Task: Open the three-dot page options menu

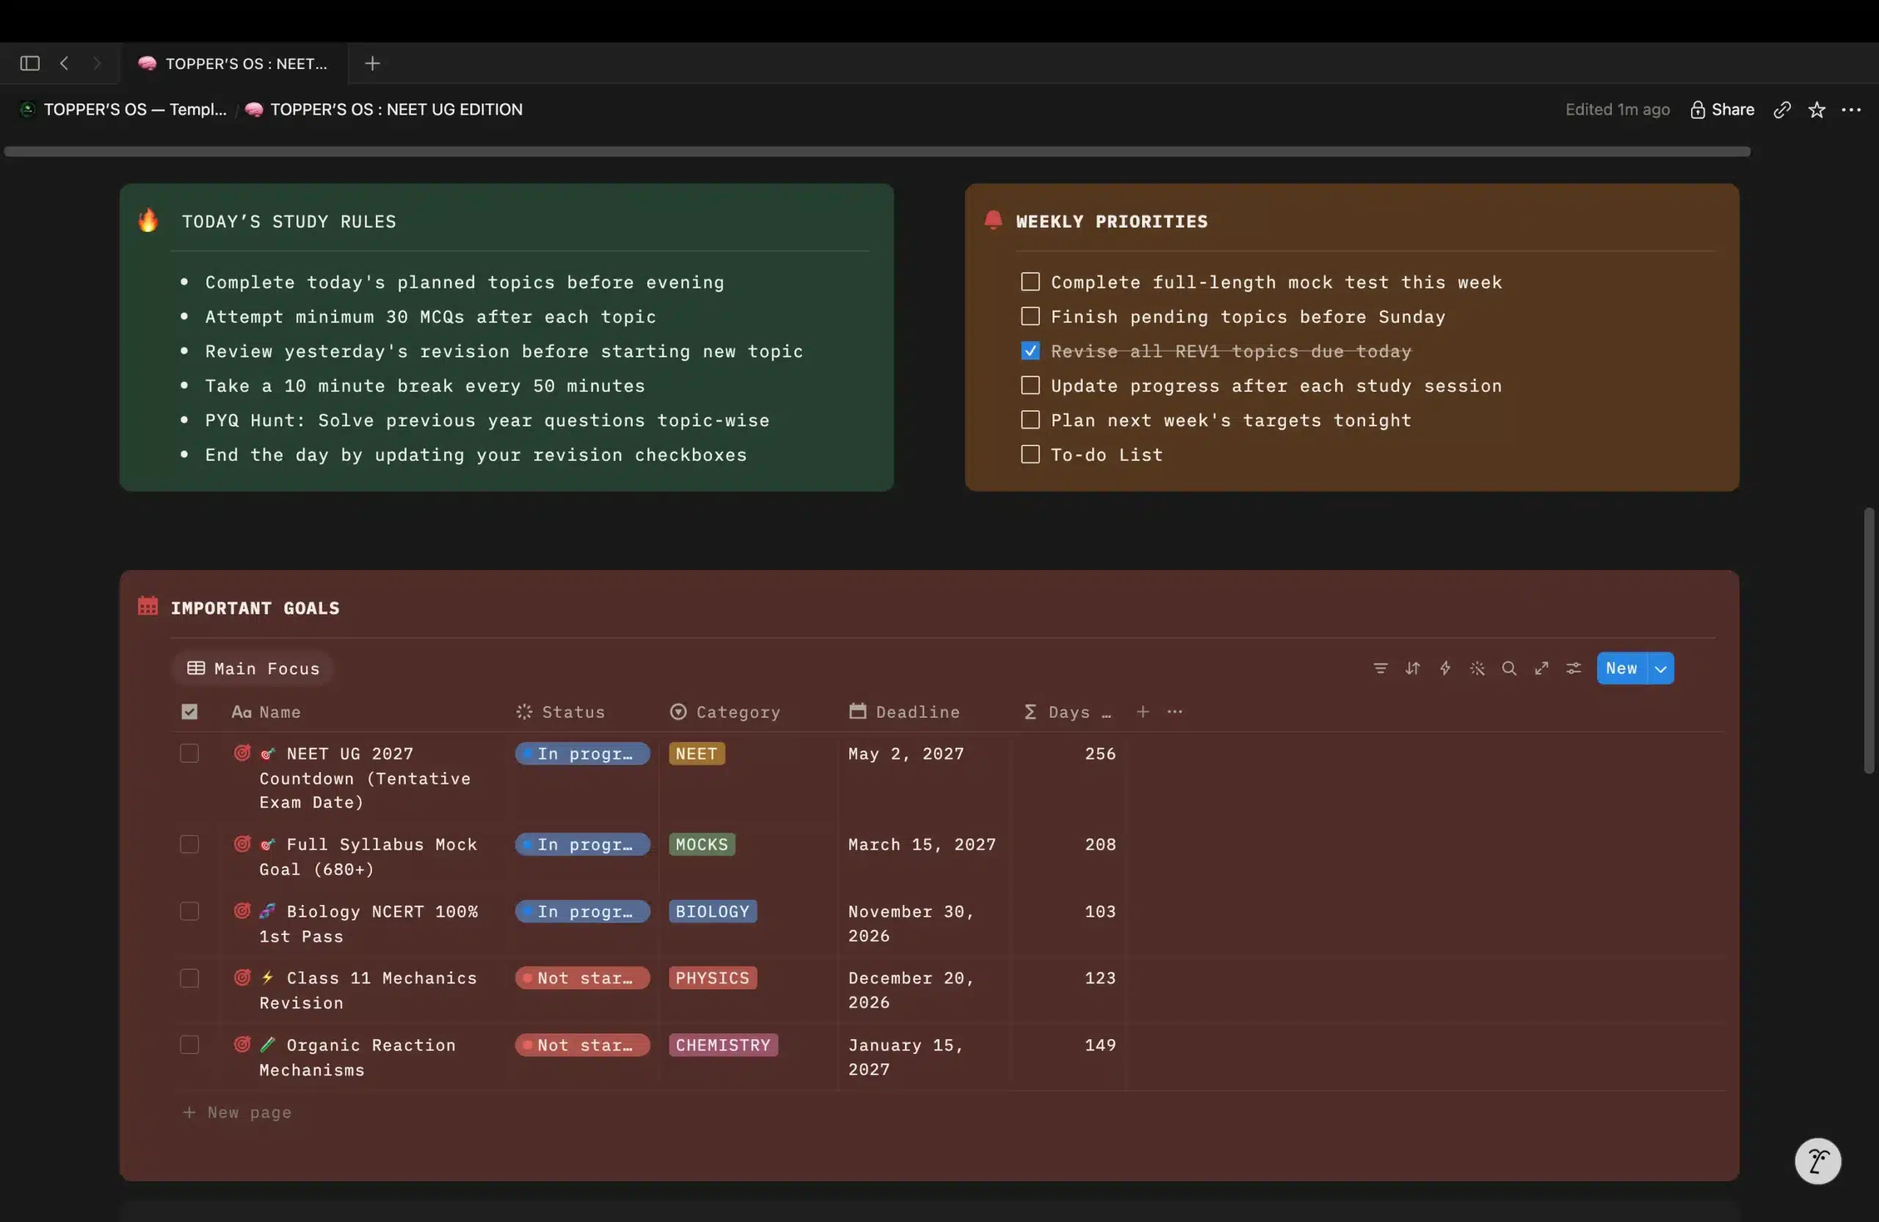Action: (1851, 110)
